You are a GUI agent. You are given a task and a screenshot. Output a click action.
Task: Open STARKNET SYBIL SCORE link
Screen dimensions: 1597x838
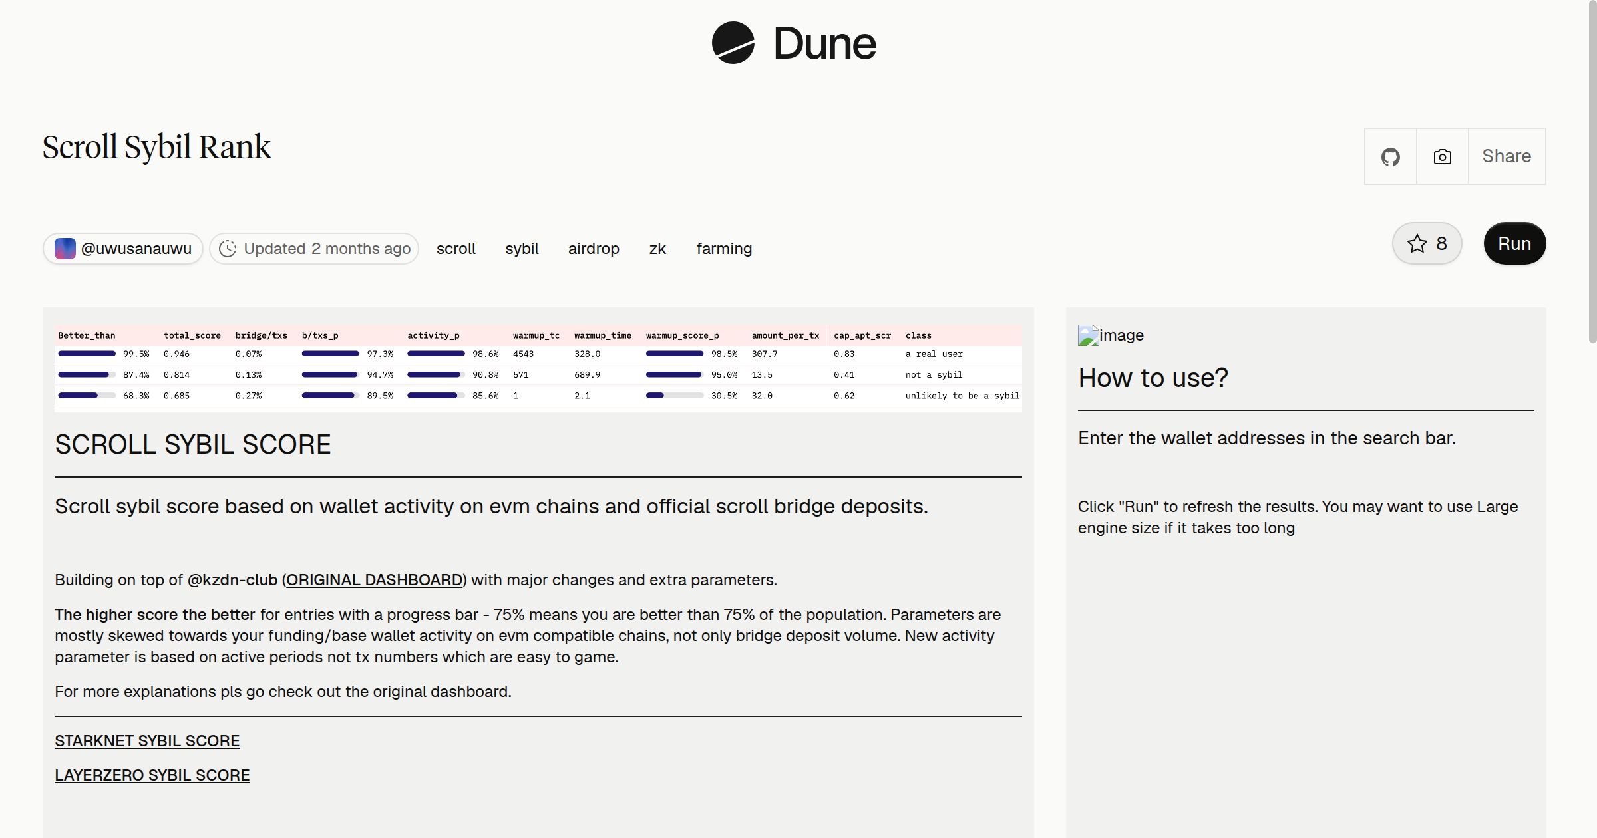147,741
